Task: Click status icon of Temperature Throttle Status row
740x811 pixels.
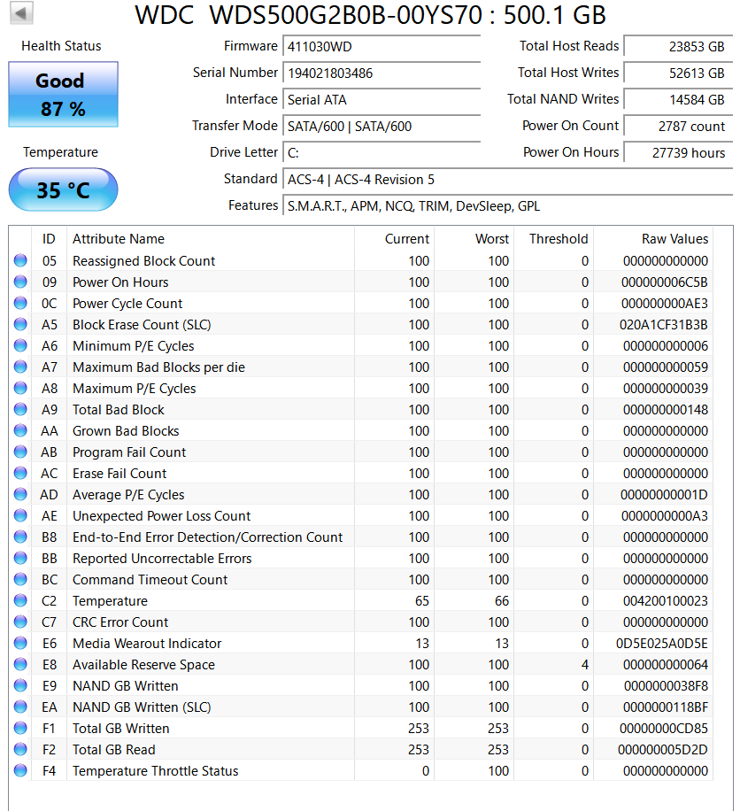Action: [x=20, y=769]
